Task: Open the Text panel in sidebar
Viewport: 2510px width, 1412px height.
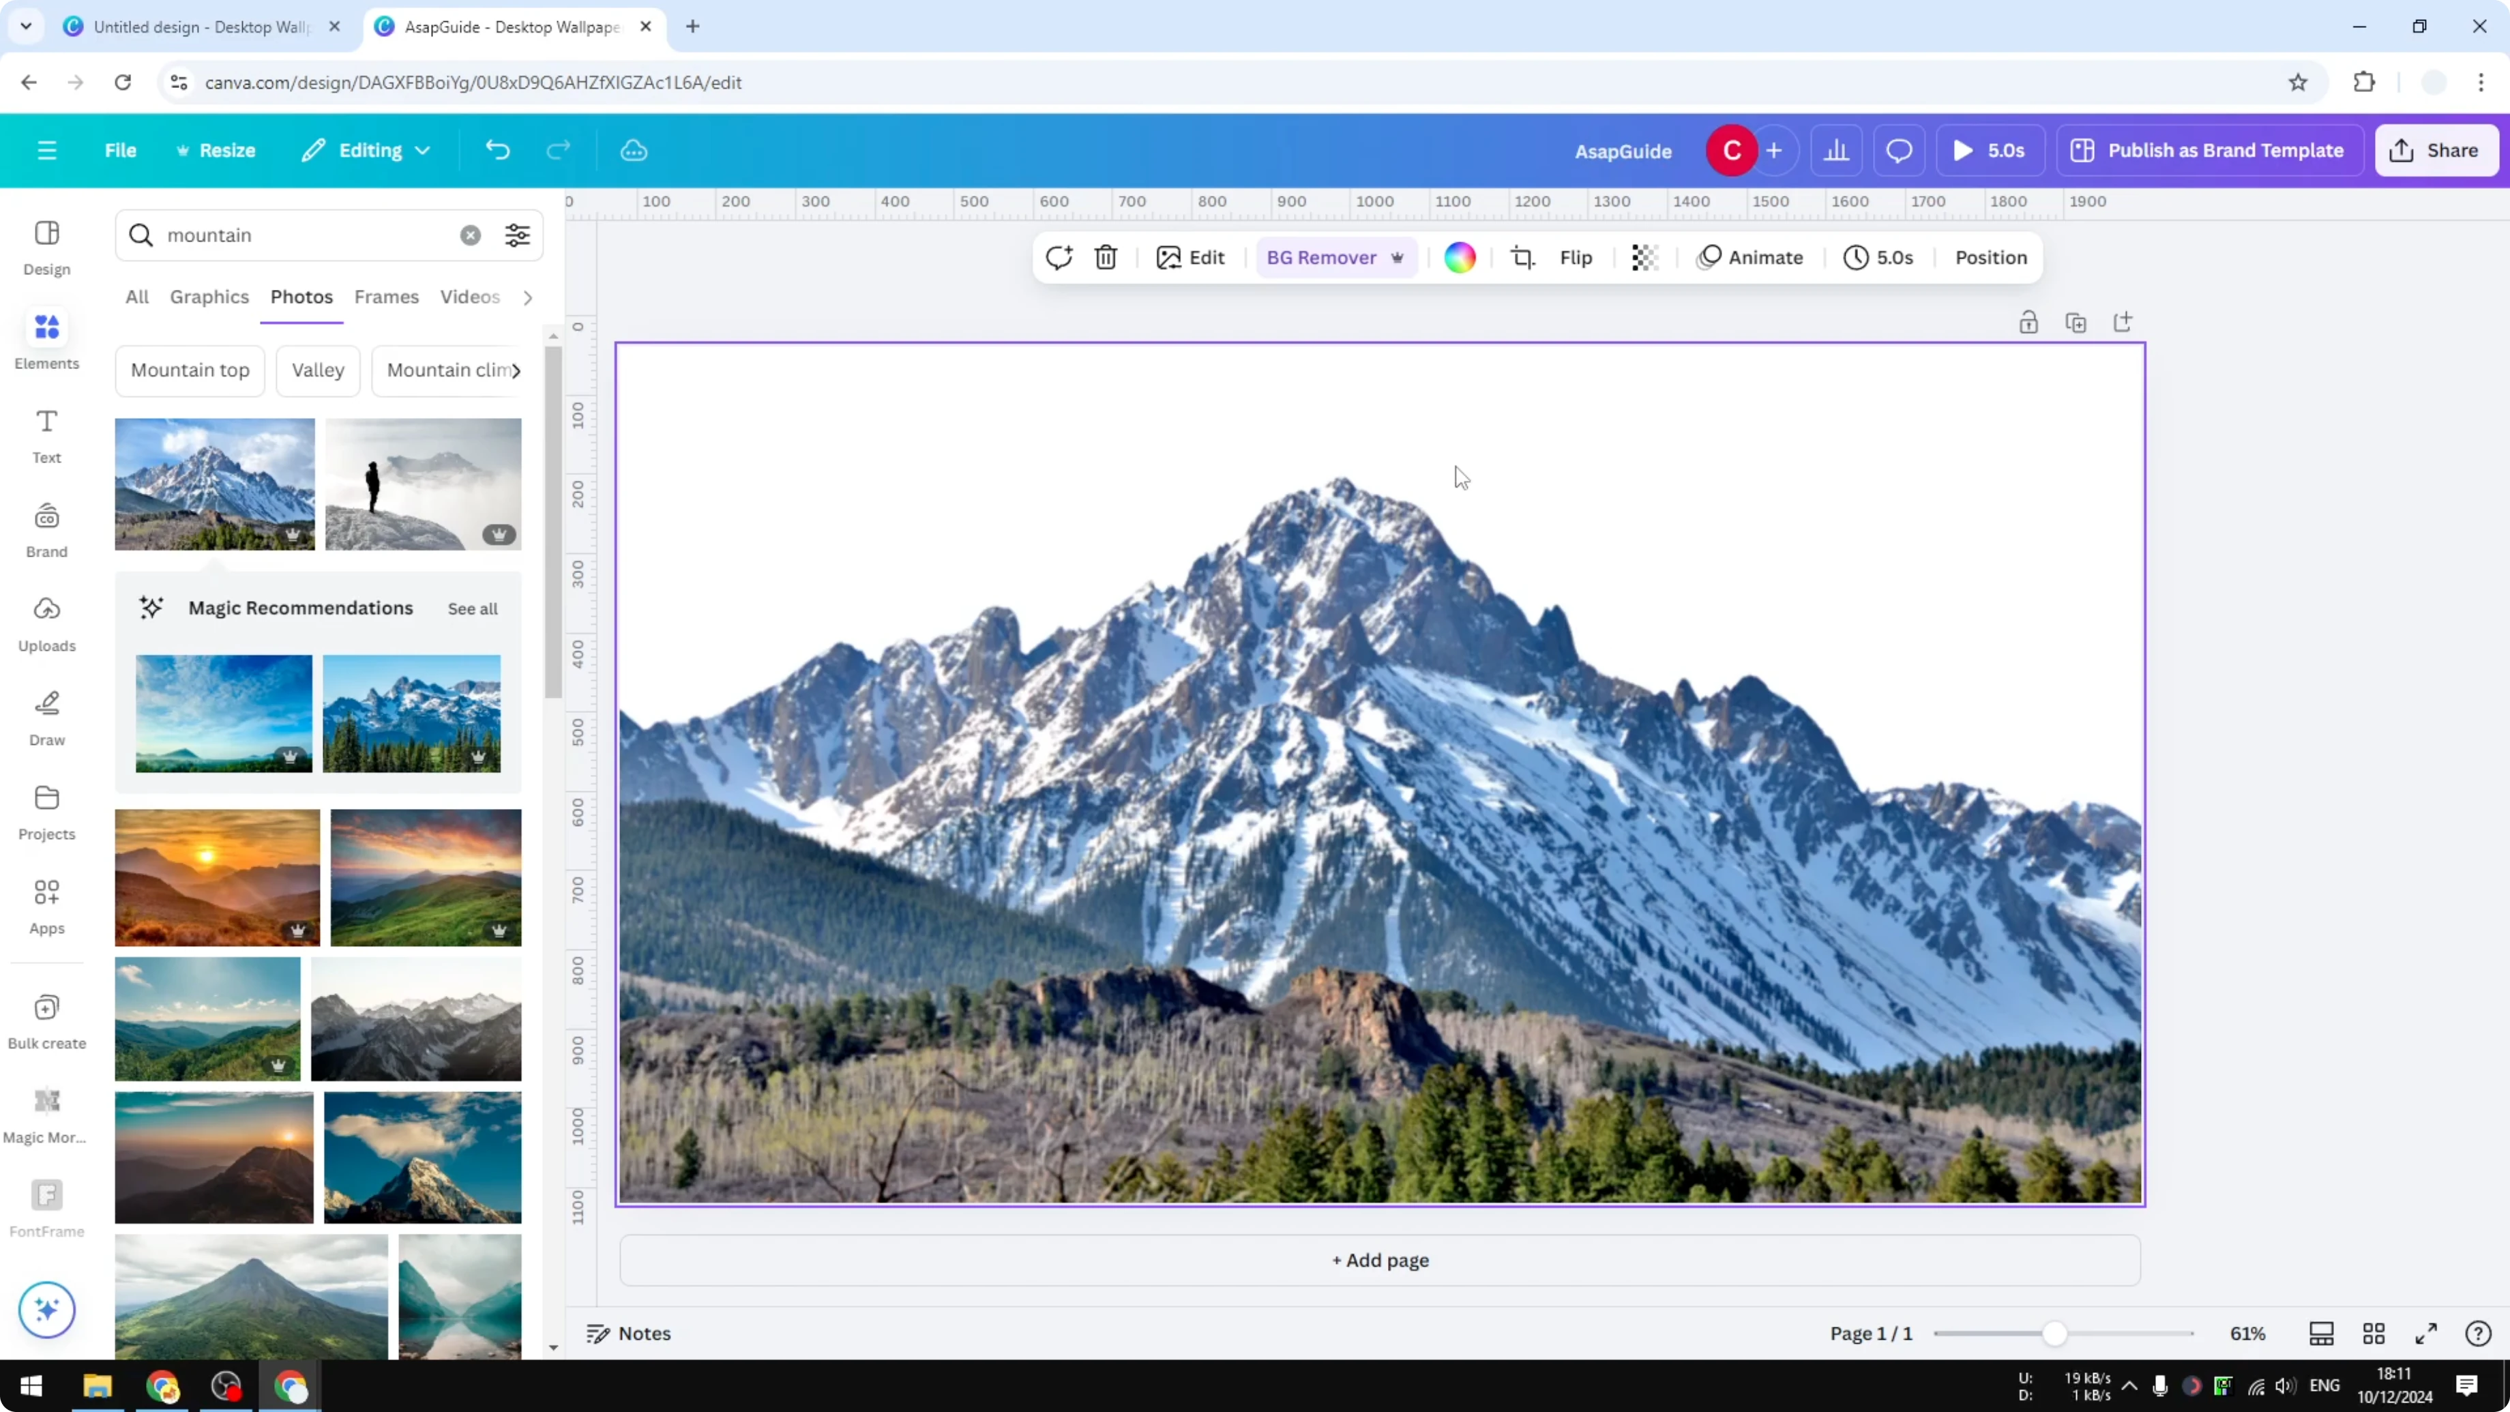Action: (46, 434)
